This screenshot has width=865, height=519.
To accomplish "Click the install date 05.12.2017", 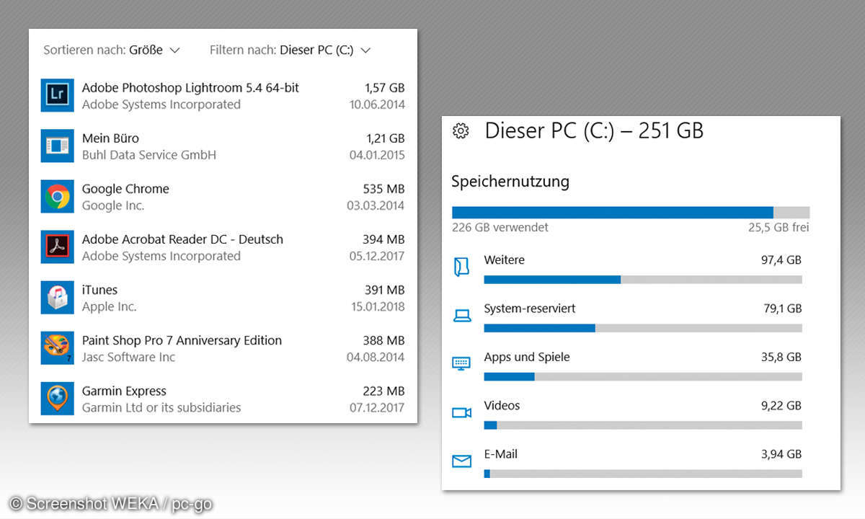I will [x=377, y=256].
